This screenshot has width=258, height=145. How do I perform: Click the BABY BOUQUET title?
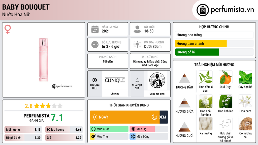26,7
